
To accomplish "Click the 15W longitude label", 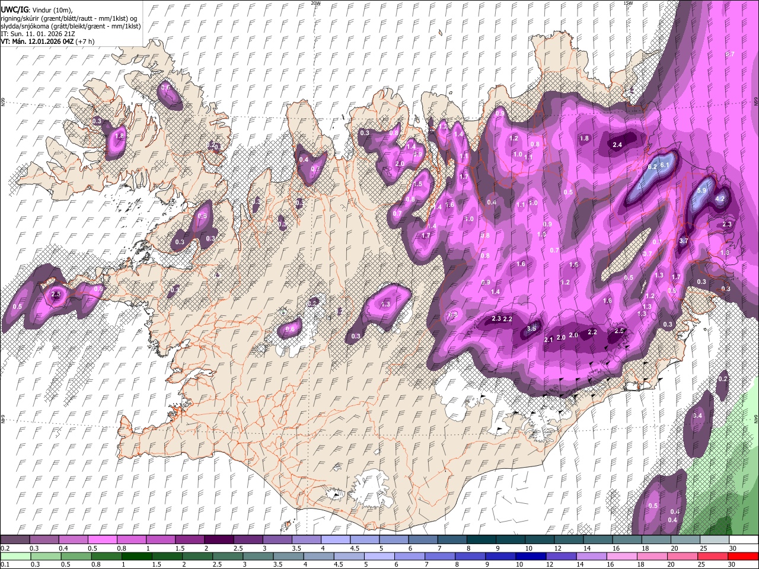I will (628, 3).
